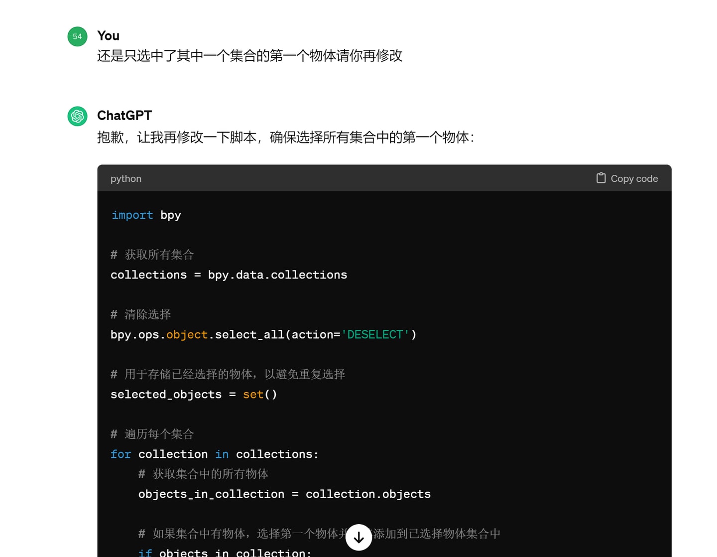Click the code line 'import bpy'

pos(146,215)
